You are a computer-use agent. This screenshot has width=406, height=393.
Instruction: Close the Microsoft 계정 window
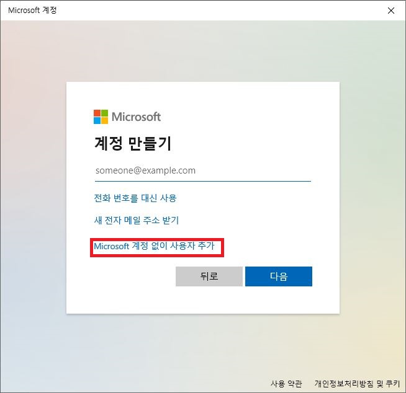(391, 11)
